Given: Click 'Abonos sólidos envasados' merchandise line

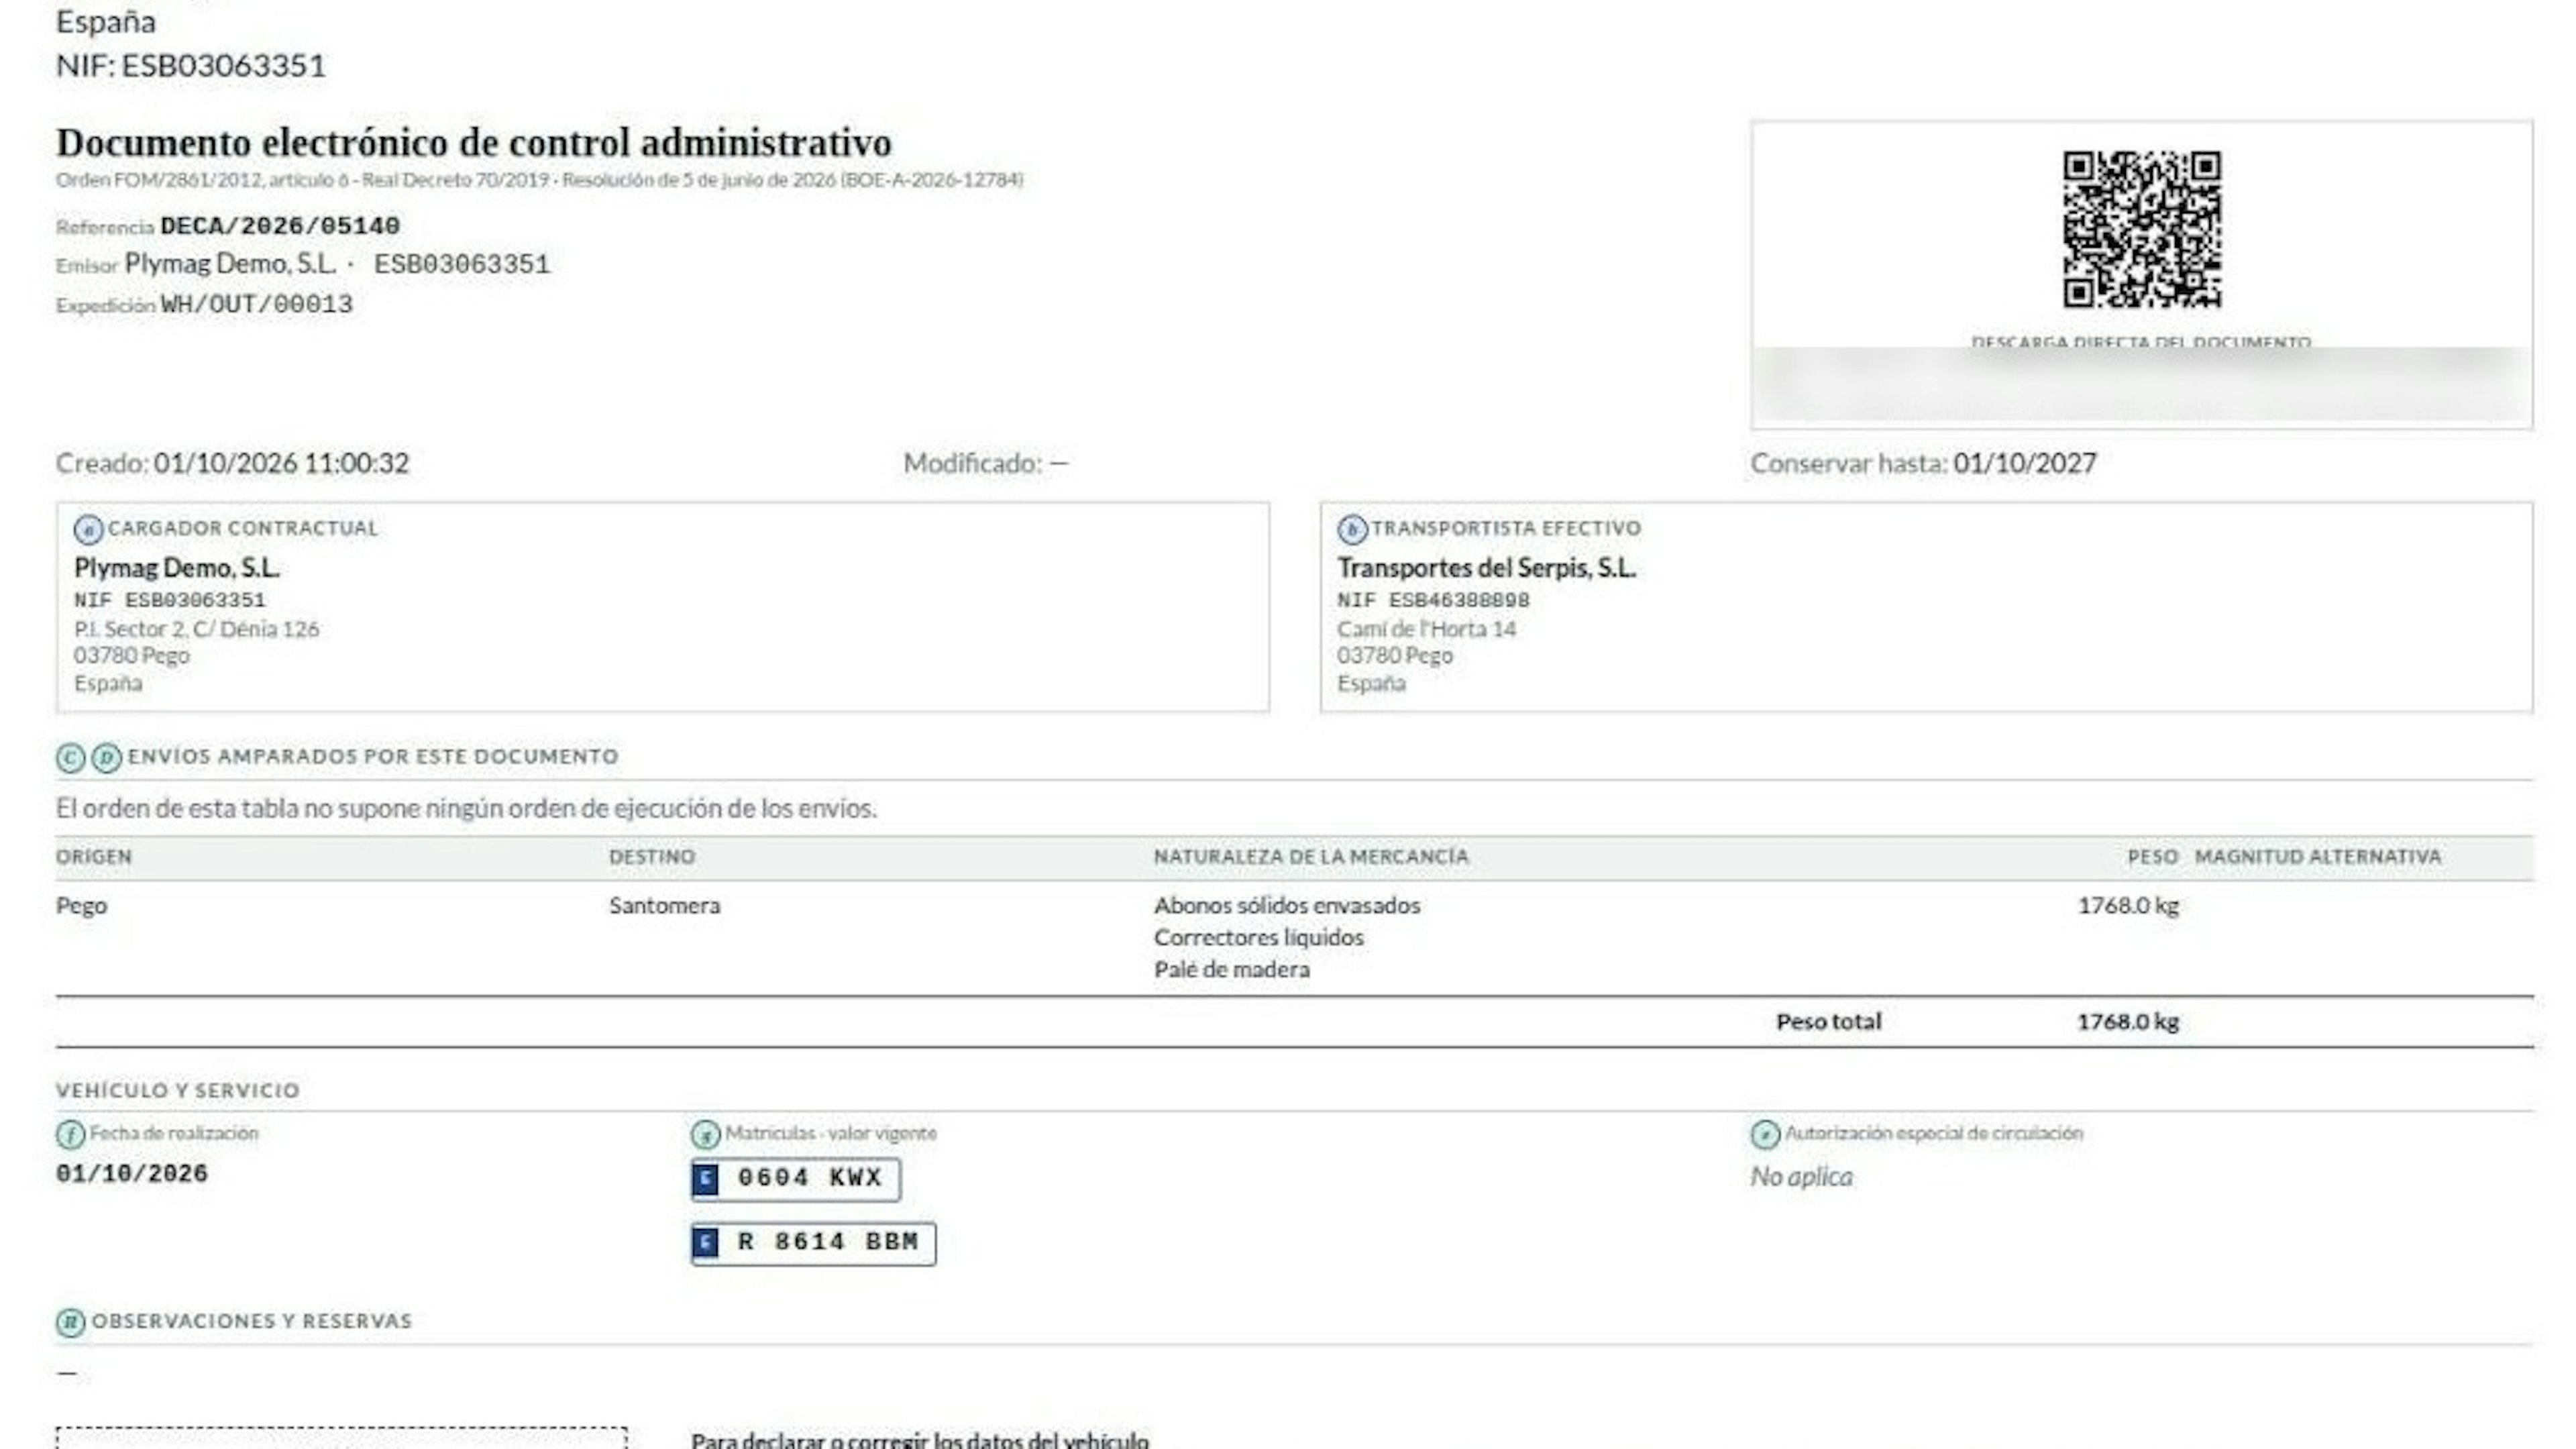Looking at the screenshot, I should point(1287,906).
